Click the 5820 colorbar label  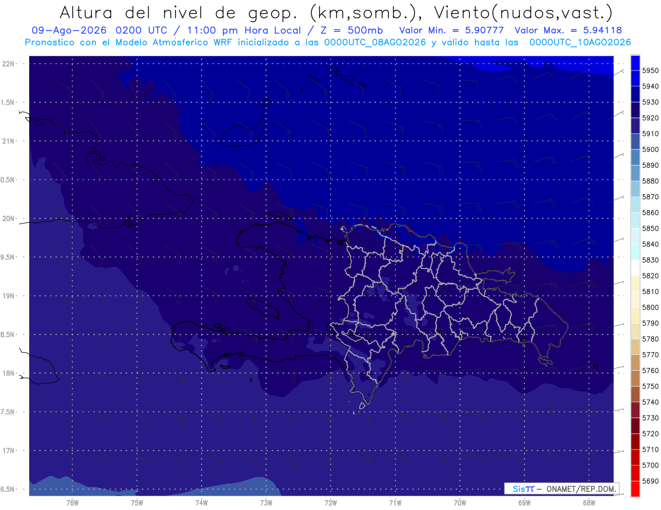pos(651,276)
